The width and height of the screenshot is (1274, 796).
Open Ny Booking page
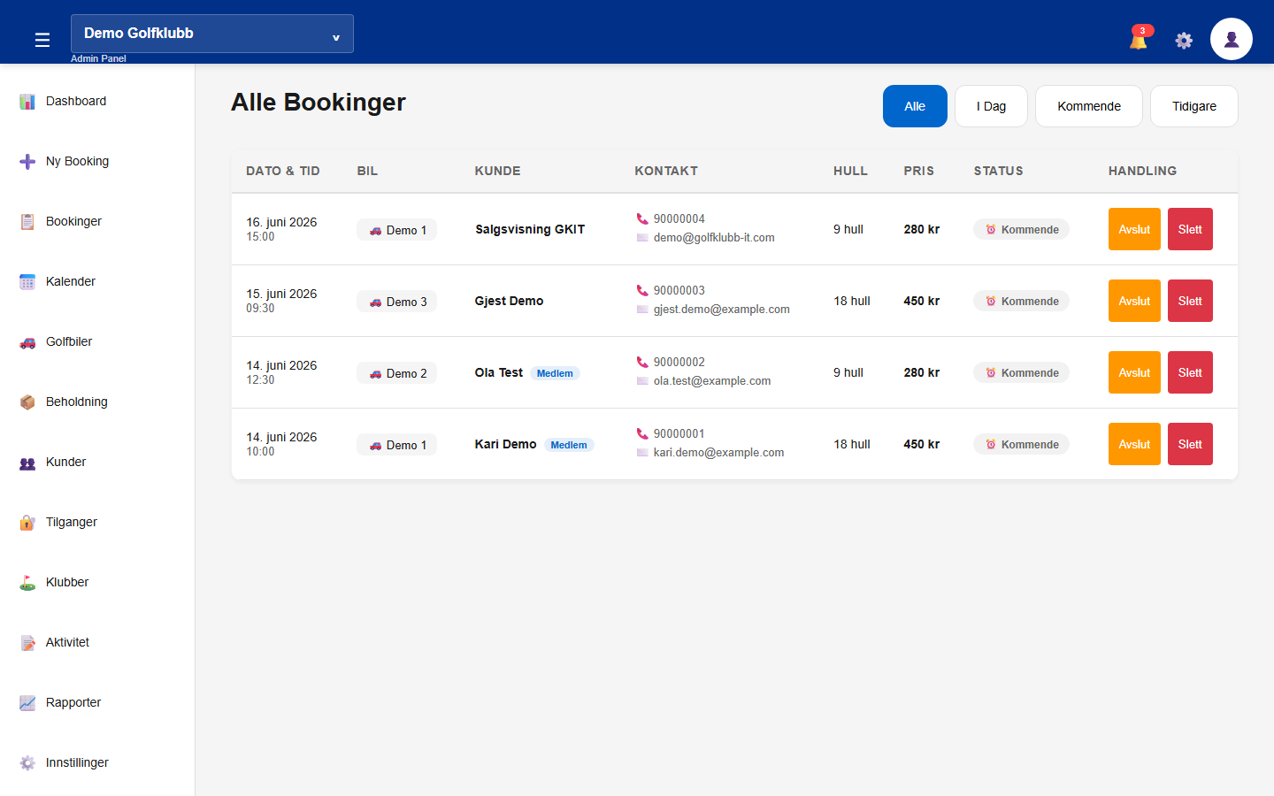pyautogui.click(x=97, y=161)
